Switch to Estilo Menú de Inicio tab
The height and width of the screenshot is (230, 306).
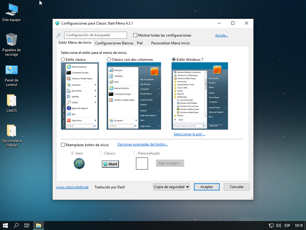click(75, 43)
